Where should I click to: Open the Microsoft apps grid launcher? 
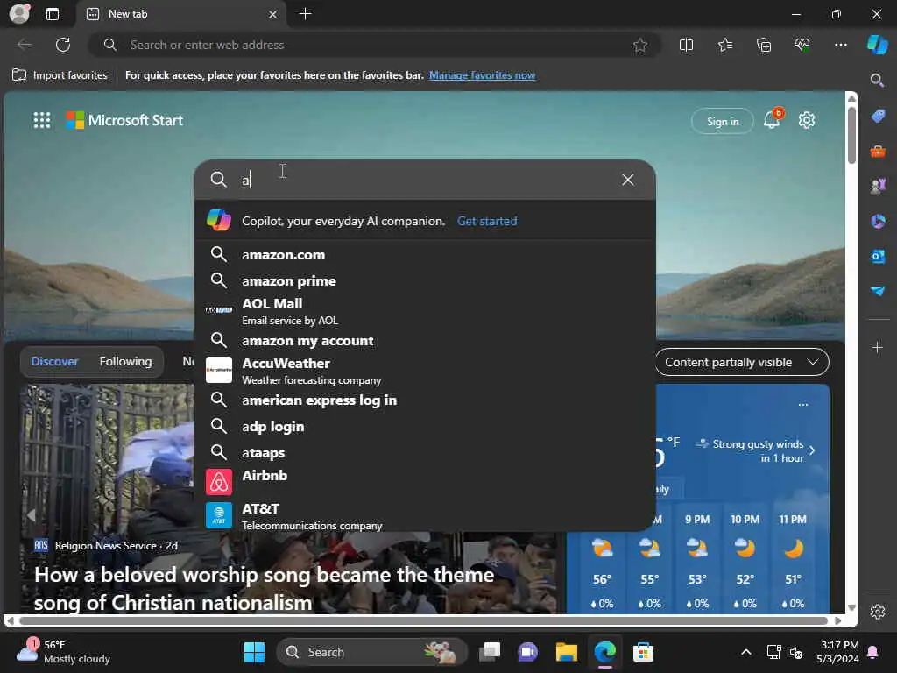pos(42,120)
